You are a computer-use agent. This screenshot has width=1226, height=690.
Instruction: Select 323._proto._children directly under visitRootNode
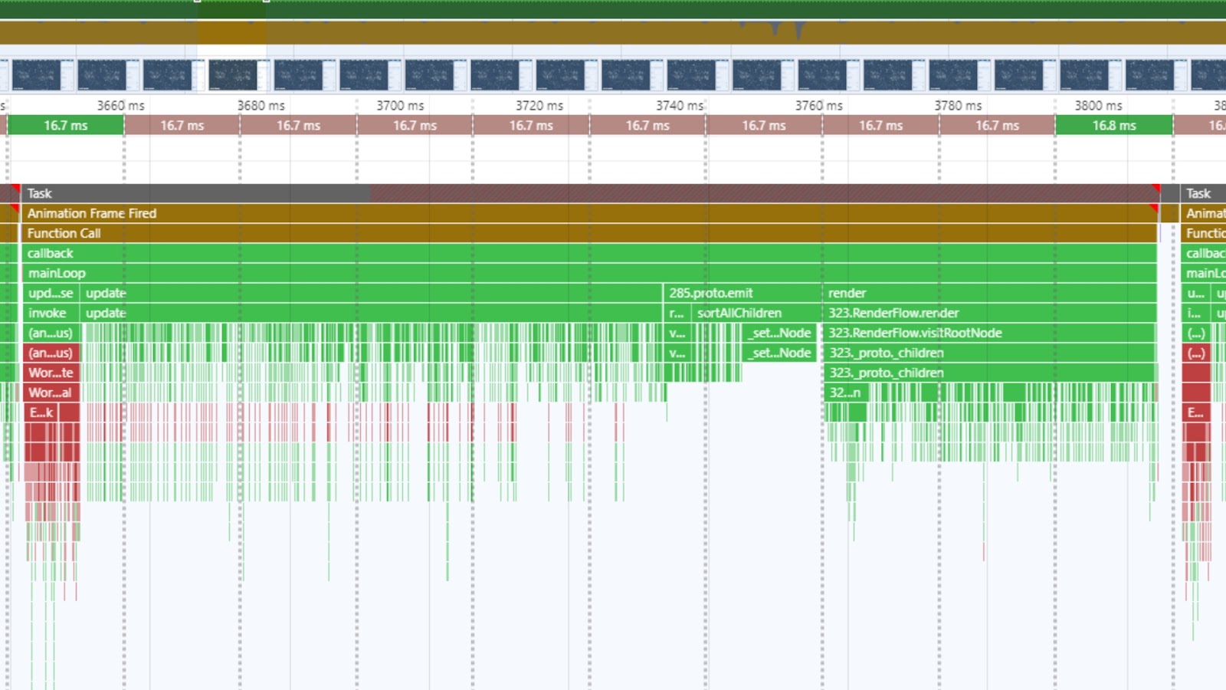click(x=990, y=353)
